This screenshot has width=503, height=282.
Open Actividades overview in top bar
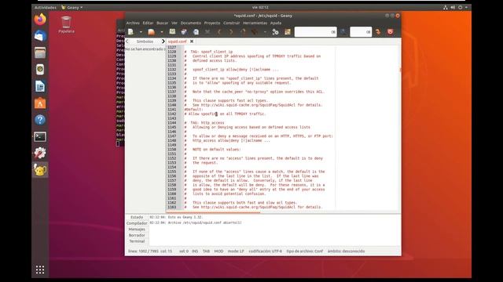(46, 7)
